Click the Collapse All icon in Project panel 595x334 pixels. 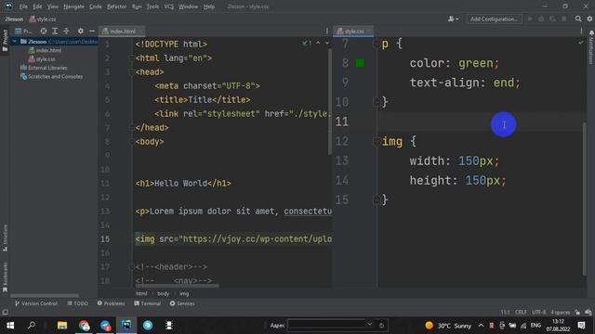(x=66, y=31)
